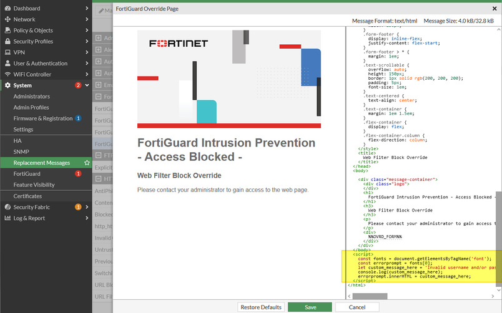Click the code editor vertical scrollbar thumb
Screen dimensions: 502x313
[498, 239]
